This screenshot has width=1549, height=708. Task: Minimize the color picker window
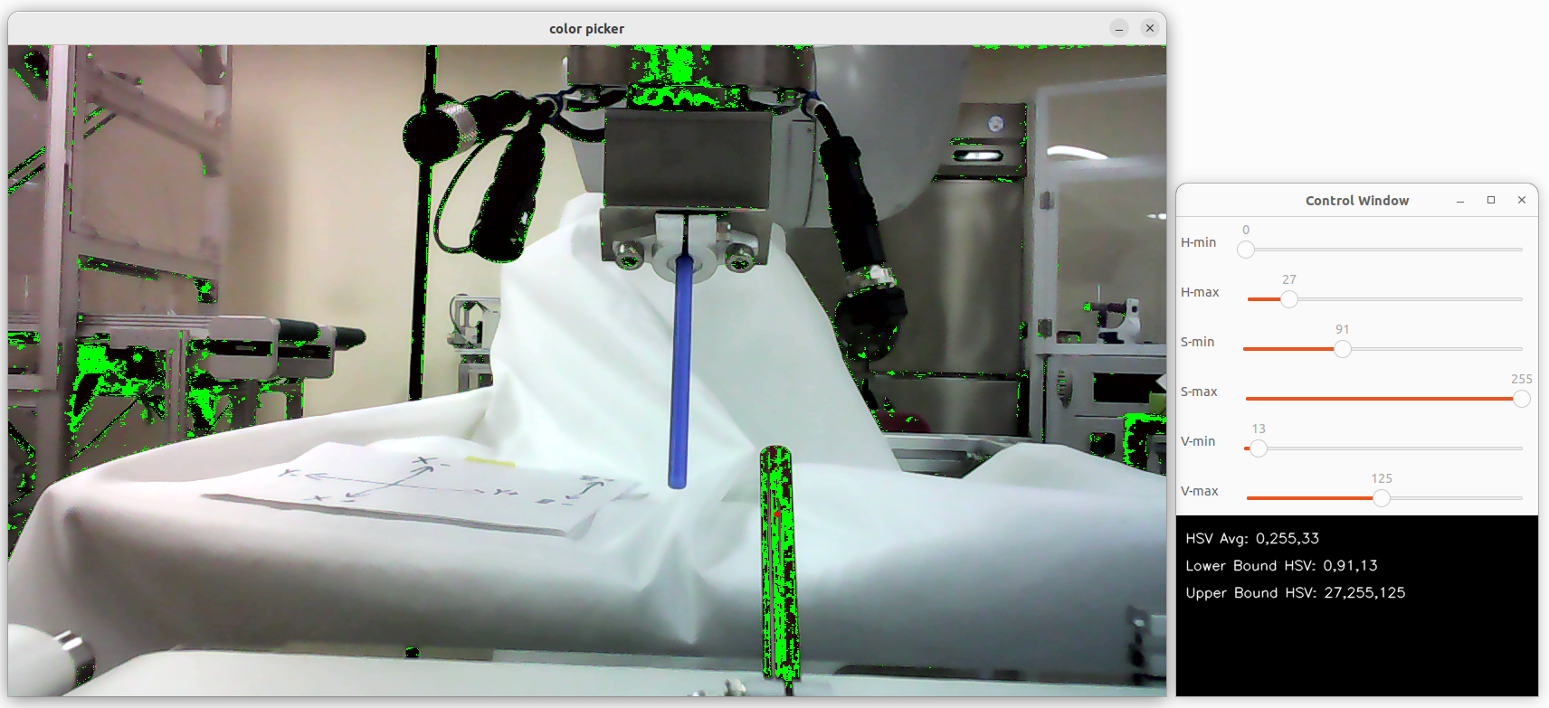pyautogui.click(x=1119, y=28)
